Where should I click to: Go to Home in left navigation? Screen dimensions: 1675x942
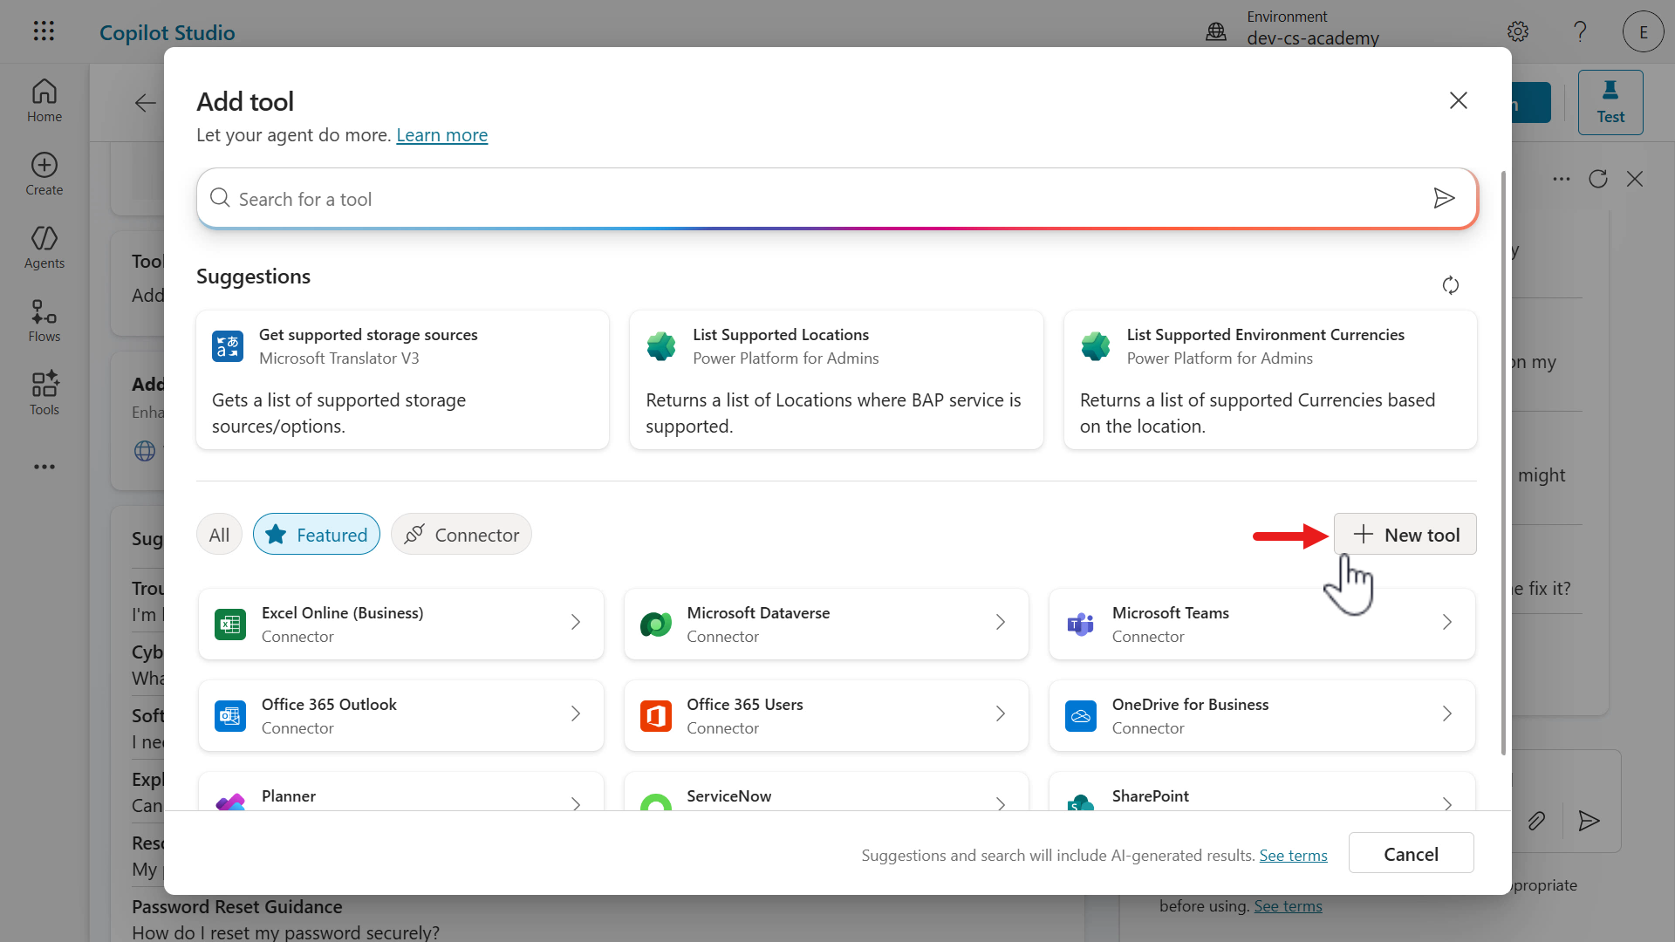(44, 100)
